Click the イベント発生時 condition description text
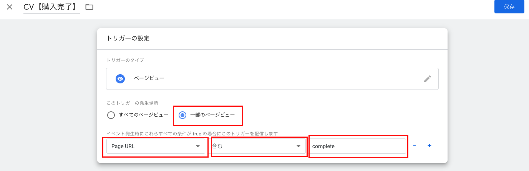The width and height of the screenshot is (529, 171). (192, 134)
